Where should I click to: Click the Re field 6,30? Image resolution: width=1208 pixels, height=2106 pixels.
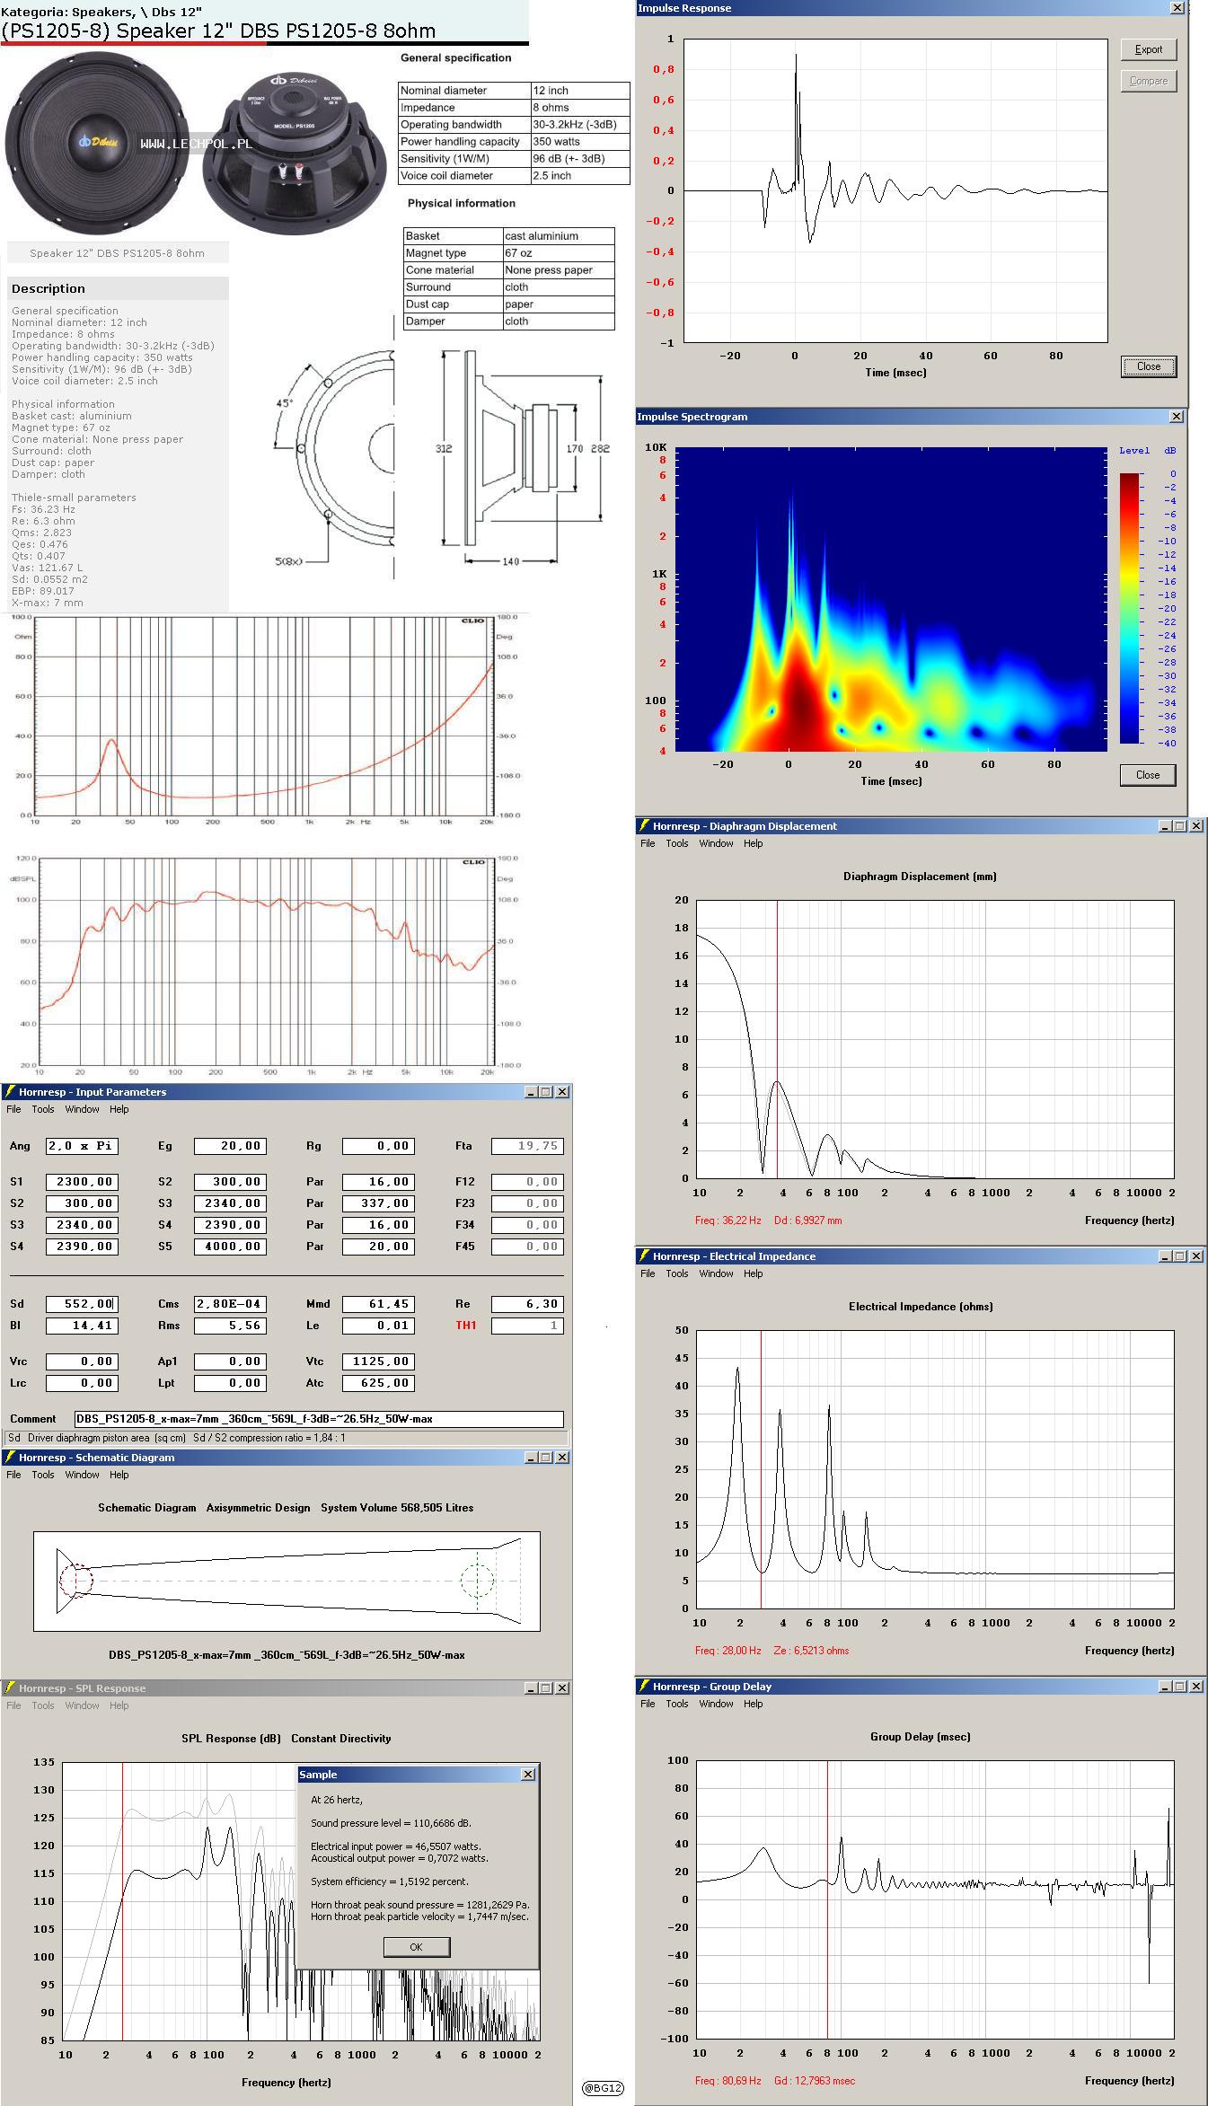[x=527, y=1304]
